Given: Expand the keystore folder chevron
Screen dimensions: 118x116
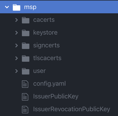Looking at the screenshot, I should coord(17,33).
